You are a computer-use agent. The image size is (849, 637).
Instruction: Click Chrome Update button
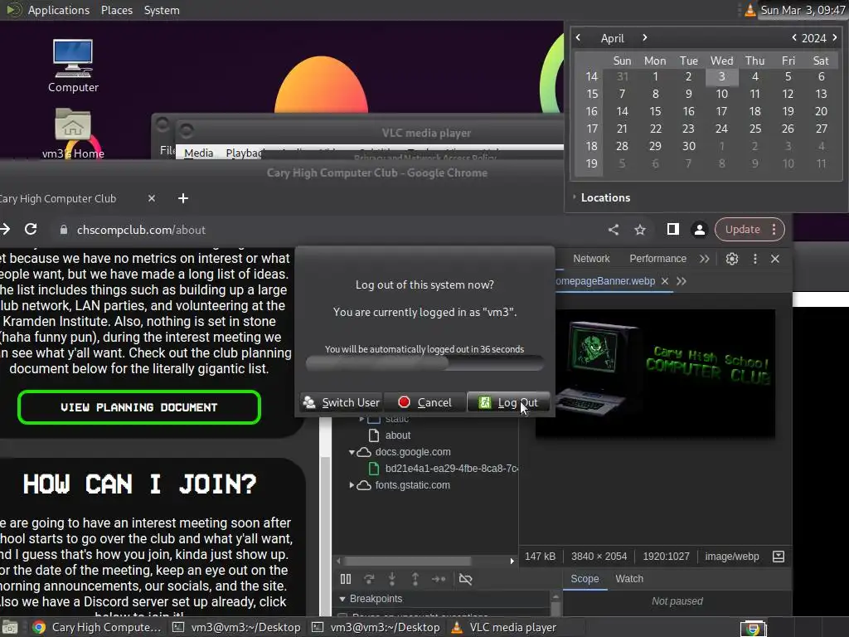pyautogui.click(x=750, y=230)
